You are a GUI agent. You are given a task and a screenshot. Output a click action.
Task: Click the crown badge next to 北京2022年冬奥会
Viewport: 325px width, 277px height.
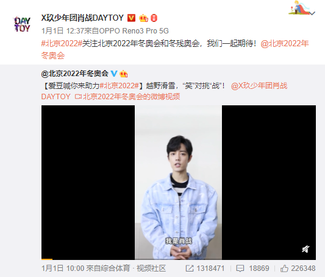124,74
